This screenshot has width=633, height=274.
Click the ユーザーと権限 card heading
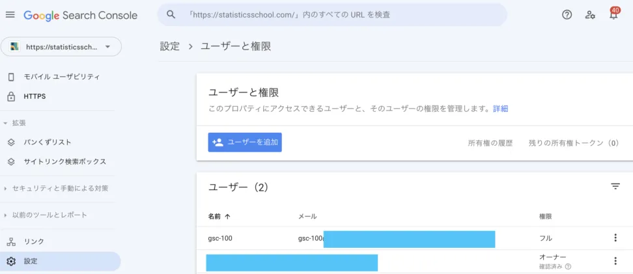tap(244, 92)
